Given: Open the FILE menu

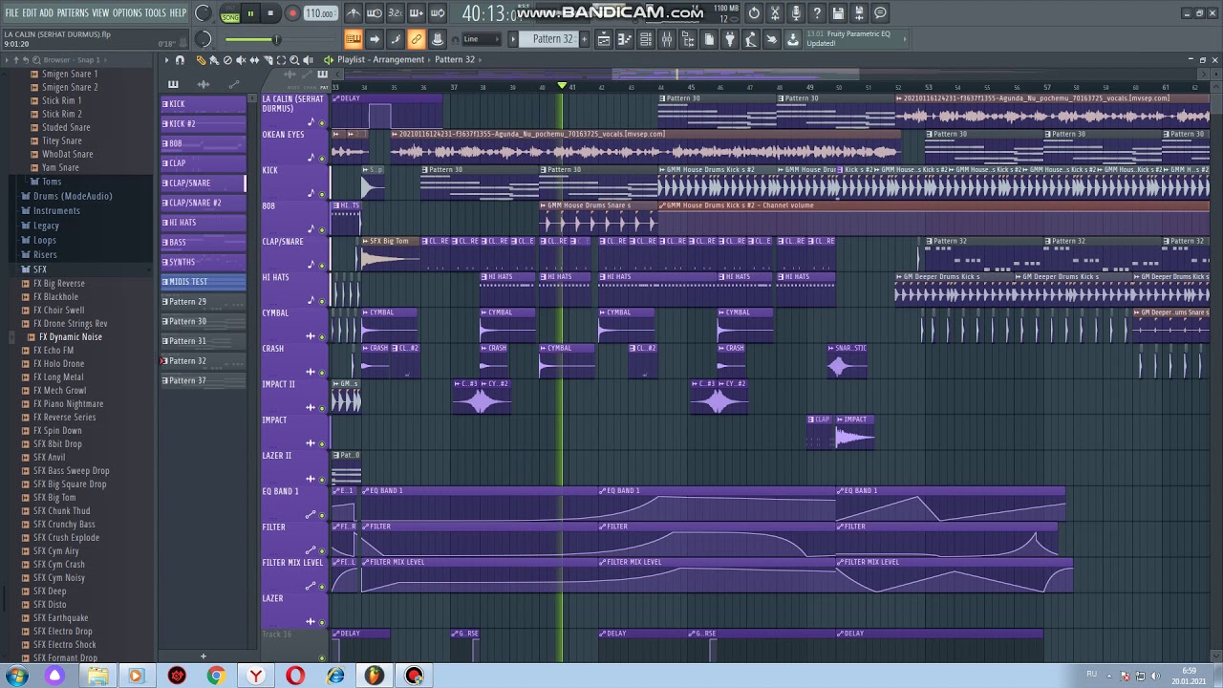Looking at the screenshot, I should click(11, 12).
